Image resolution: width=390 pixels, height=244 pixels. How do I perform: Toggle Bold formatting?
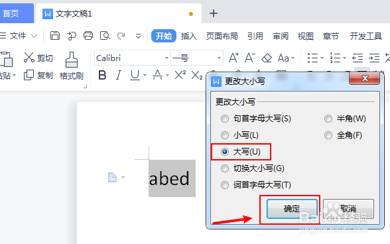(102, 75)
